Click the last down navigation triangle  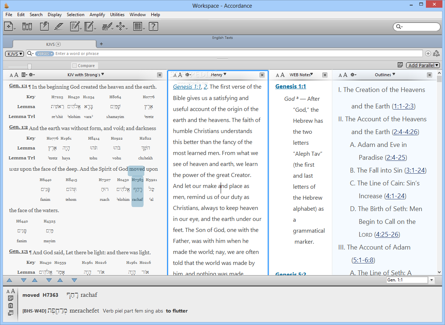(x=74, y=280)
